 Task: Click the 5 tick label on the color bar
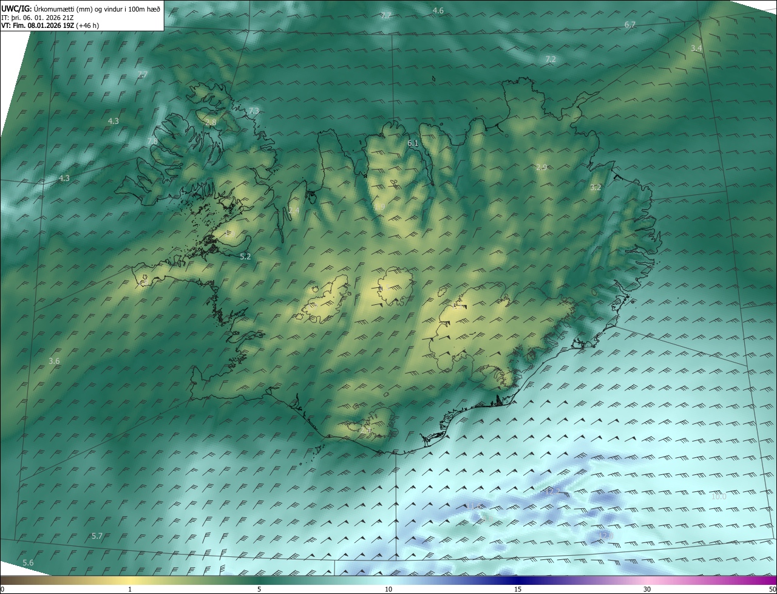(x=259, y=589)
